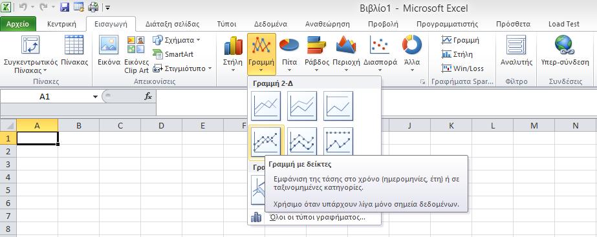
Task: Switch to the Προγραμματιστής tab
Action: tap(448, 24)
